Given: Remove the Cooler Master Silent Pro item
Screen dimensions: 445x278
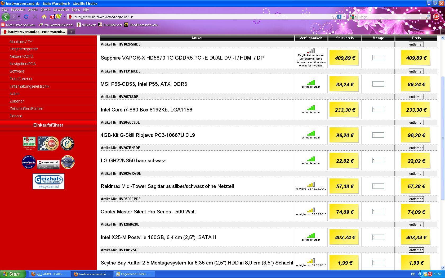Looking at the screenshot, I should click(416, 199).
